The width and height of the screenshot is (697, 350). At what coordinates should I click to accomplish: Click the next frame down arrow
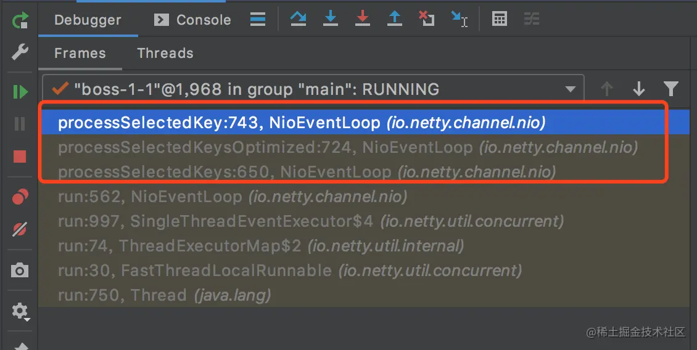(639, 89)
